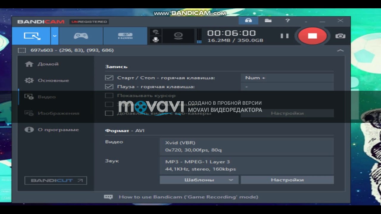This screenshot has height=214, width=381.
Task: Collapse the panel with the up chevron
Action: [340, 51]
